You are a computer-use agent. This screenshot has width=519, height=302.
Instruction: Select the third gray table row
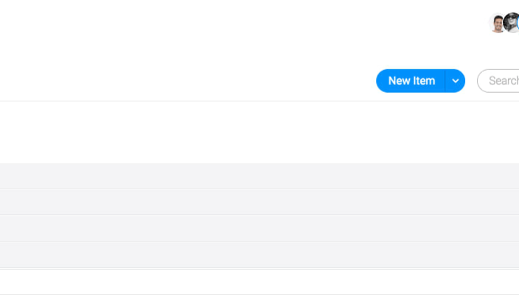[259, 228]
